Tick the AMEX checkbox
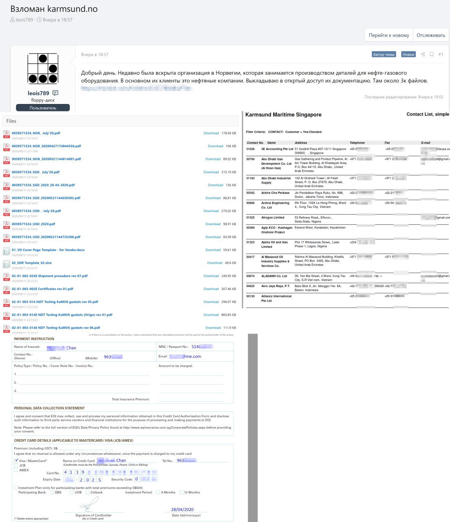Viewport: 450px width, 522px height. (x=16, y=470)
